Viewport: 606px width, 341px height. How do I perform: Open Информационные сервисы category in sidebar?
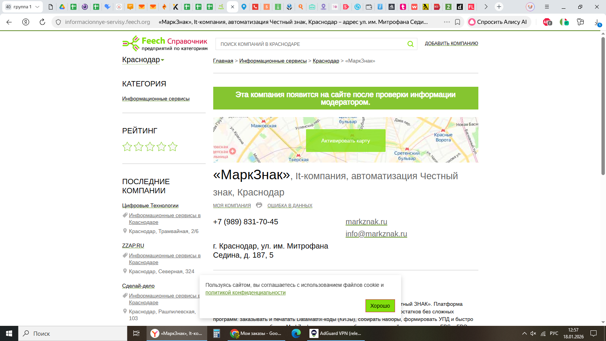156,99
